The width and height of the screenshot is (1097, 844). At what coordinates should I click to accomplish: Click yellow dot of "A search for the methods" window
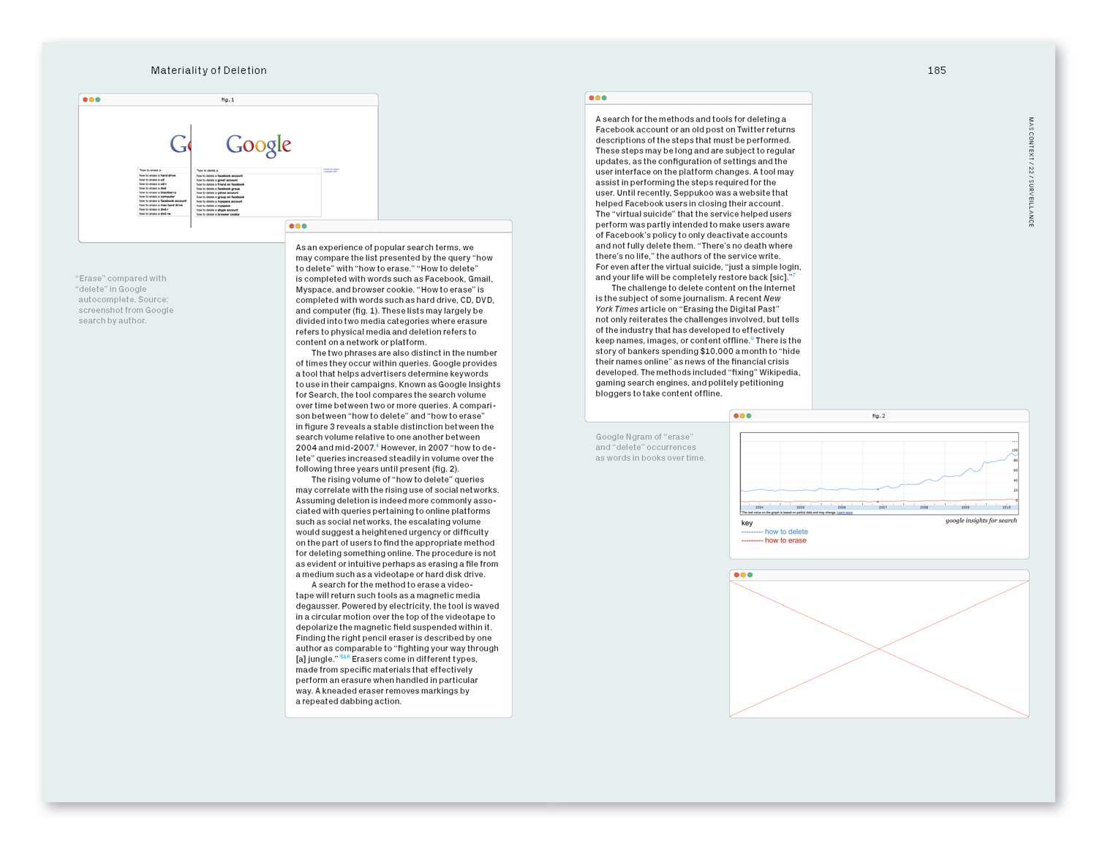(x=597, y=98)
